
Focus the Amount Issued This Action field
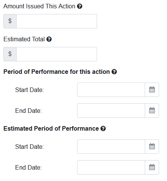tap(57, 21)
